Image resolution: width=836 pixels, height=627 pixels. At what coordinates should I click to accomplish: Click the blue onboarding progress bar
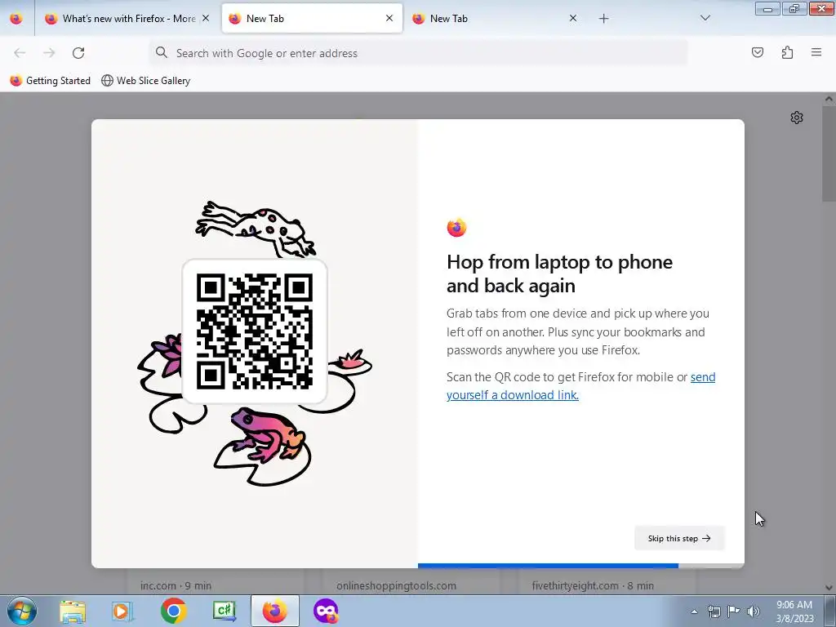pos(548,566)
